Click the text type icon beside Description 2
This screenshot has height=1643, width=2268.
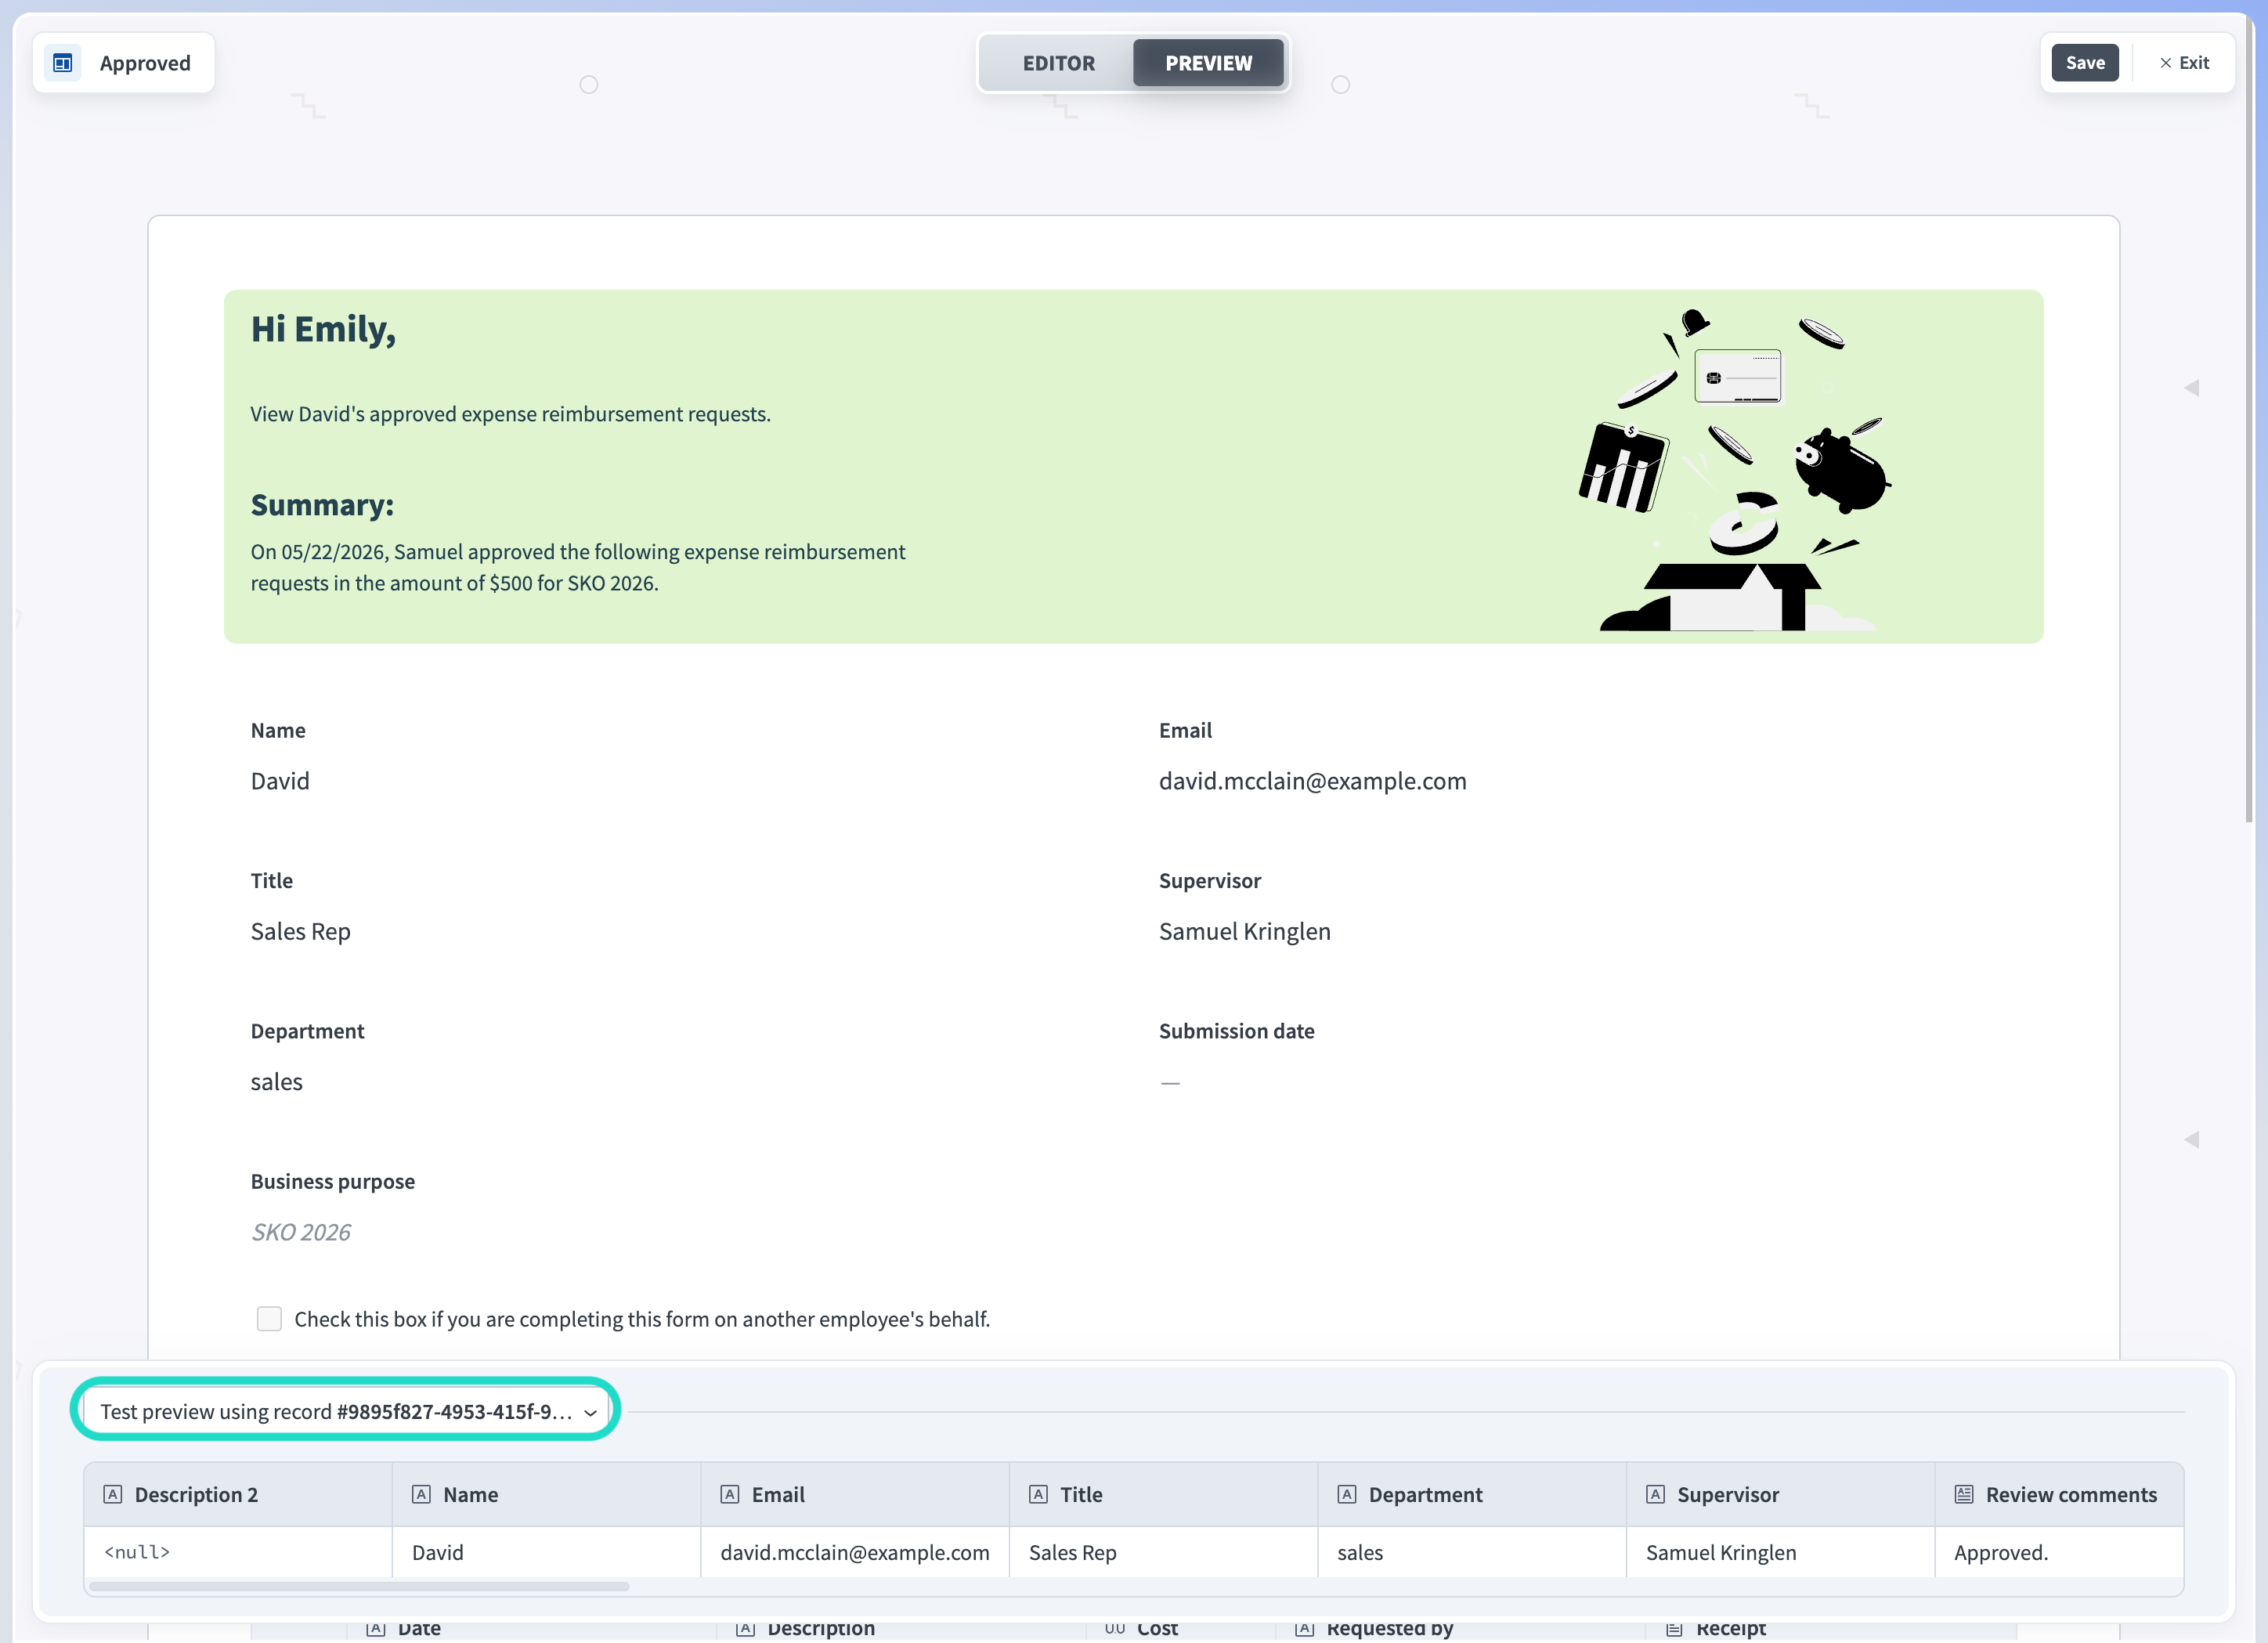point(113,1494)
